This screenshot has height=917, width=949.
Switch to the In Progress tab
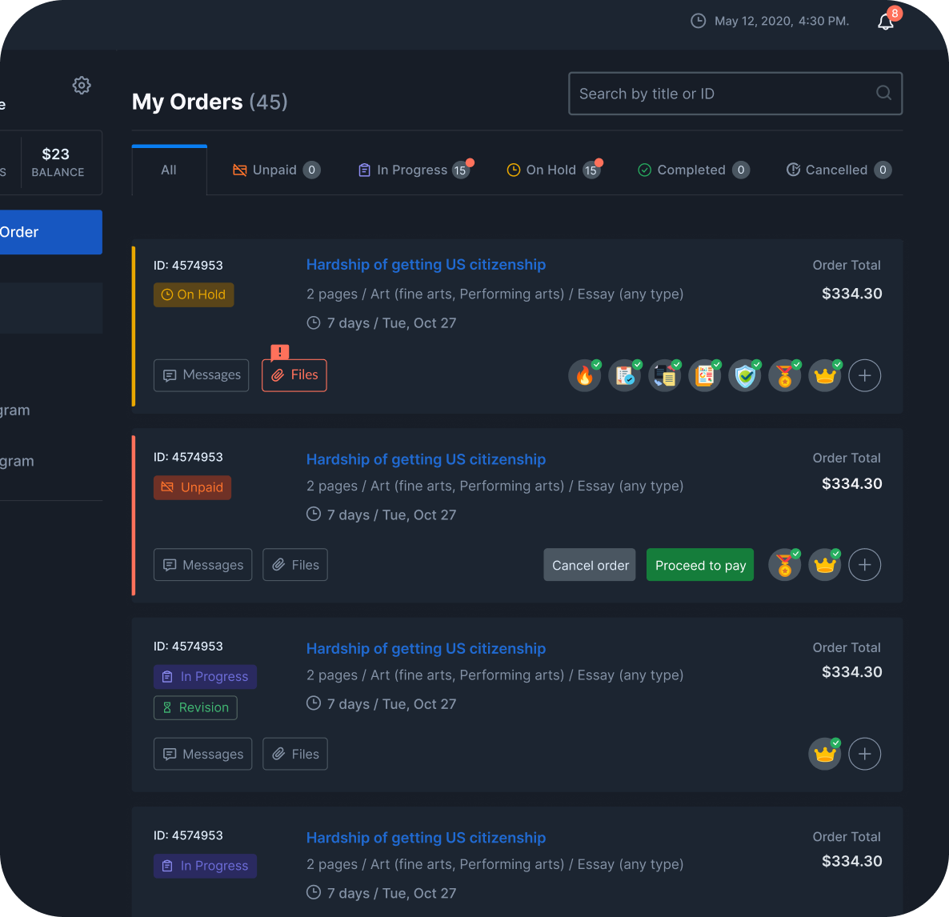point(413,170)
